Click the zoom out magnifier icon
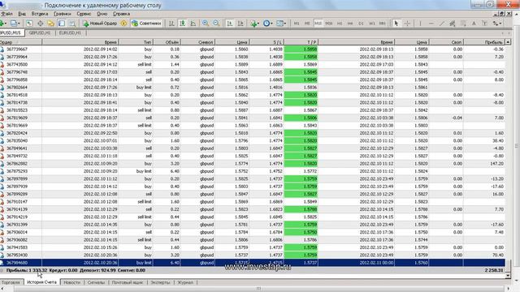520x292 pixels. pyautogui.click(x=216, y=24)
